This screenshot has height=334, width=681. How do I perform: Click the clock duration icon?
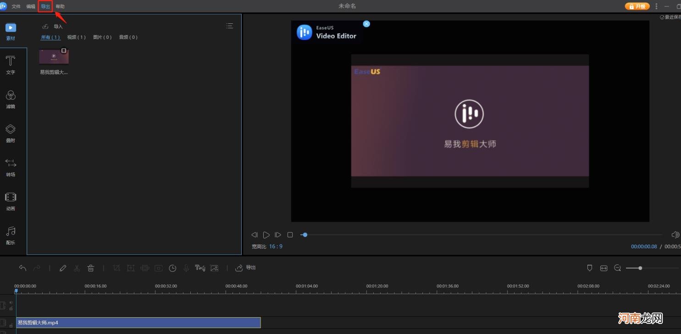[x=172, y=268]
